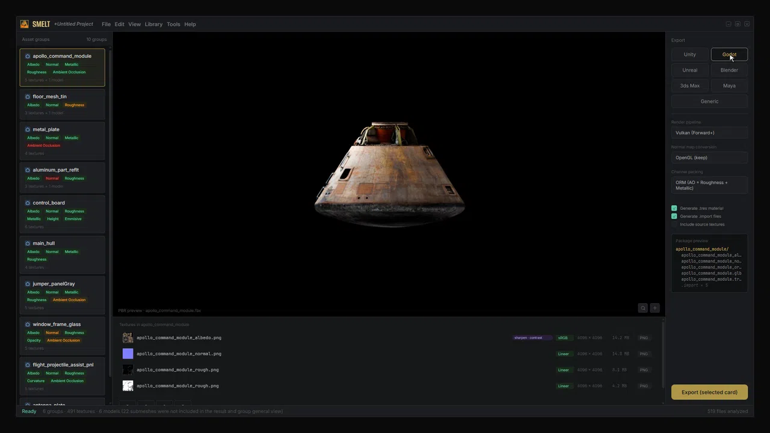Click the aluminum_part_reflt group icon
Screen dimensions: 770x433
pos(28,170)
